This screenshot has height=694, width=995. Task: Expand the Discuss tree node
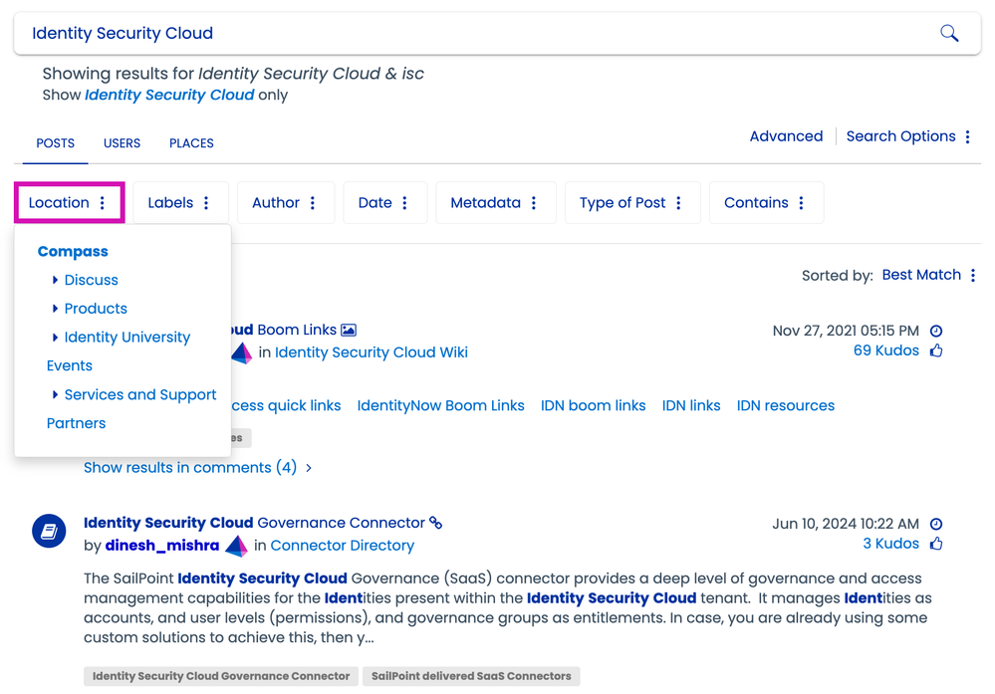(55, 281)
